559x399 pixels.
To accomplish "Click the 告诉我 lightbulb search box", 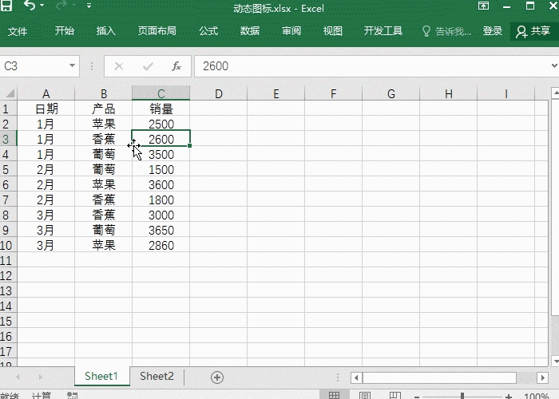I will tap(446, 31).
